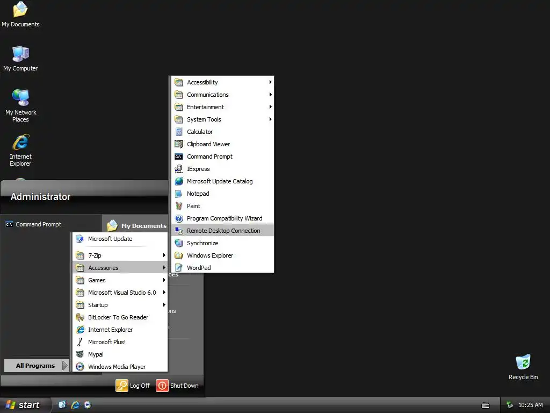Click the Program Compatibility Wizard icon

(179, 218)
